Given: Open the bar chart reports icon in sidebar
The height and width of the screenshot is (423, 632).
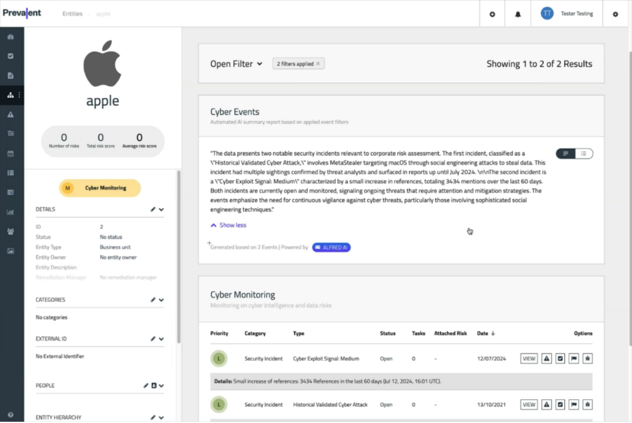Looking at the screenshot, I should coord(11,212).
